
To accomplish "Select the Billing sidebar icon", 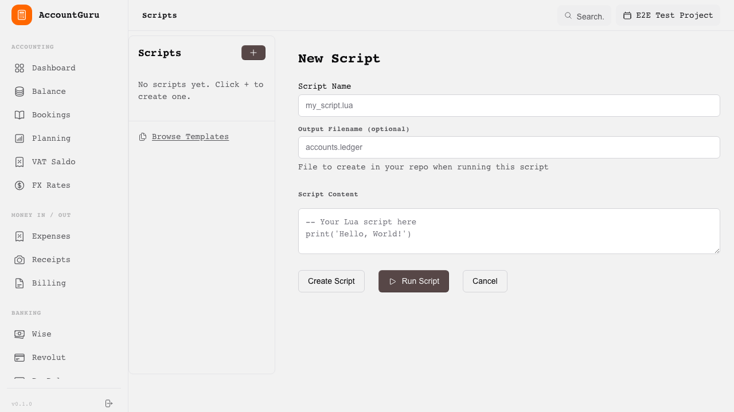I will click(48, 283).
